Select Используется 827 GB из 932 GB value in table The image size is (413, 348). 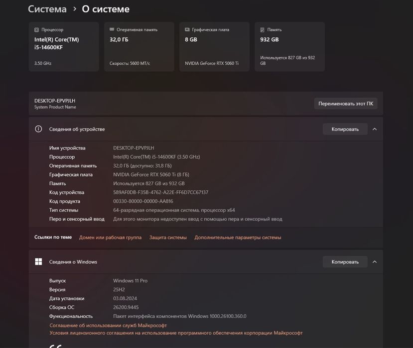[x=149, y=183]
